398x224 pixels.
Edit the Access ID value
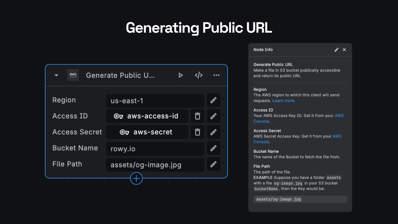tap(213, 116)
